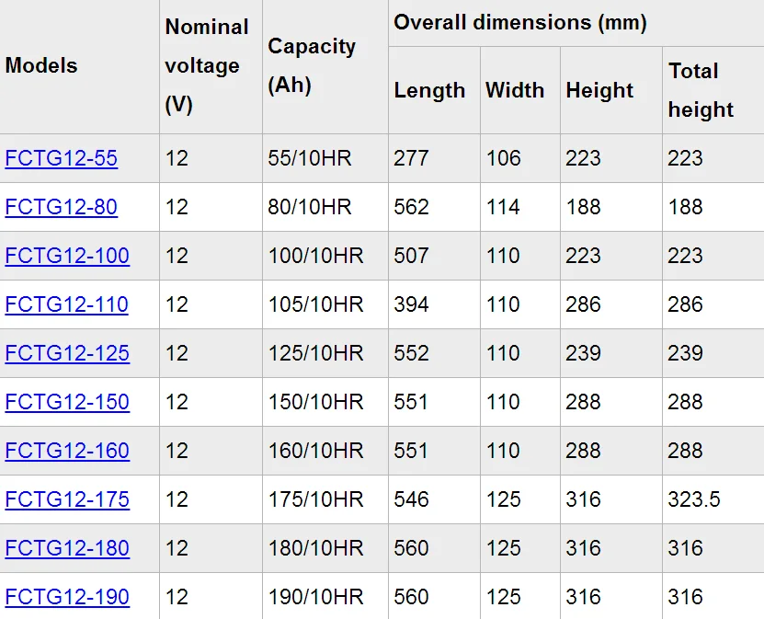Click the FCTG12-100 battery link
Image resolution: width=764 pixels, height=619 pixels.
tap(67, 256)
